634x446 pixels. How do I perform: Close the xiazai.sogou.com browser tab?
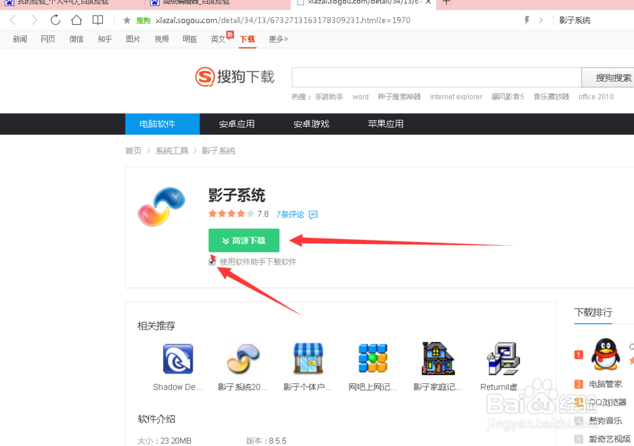pyautogui.click(x=428, y=2)
